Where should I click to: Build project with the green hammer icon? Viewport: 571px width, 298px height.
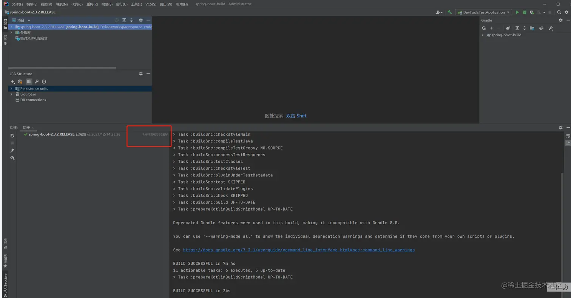click(x=449, y=12)
